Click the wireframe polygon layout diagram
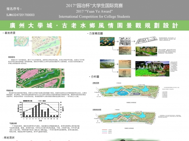 146,40
